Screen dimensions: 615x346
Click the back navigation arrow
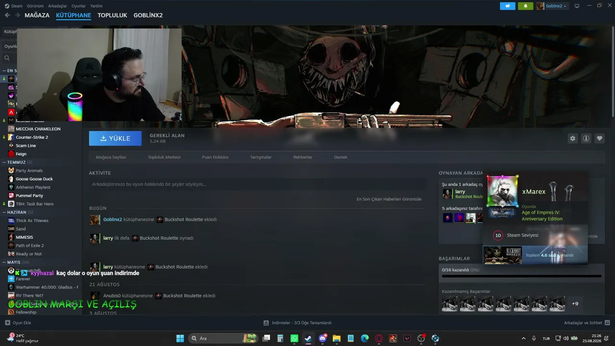pos(7,15)
